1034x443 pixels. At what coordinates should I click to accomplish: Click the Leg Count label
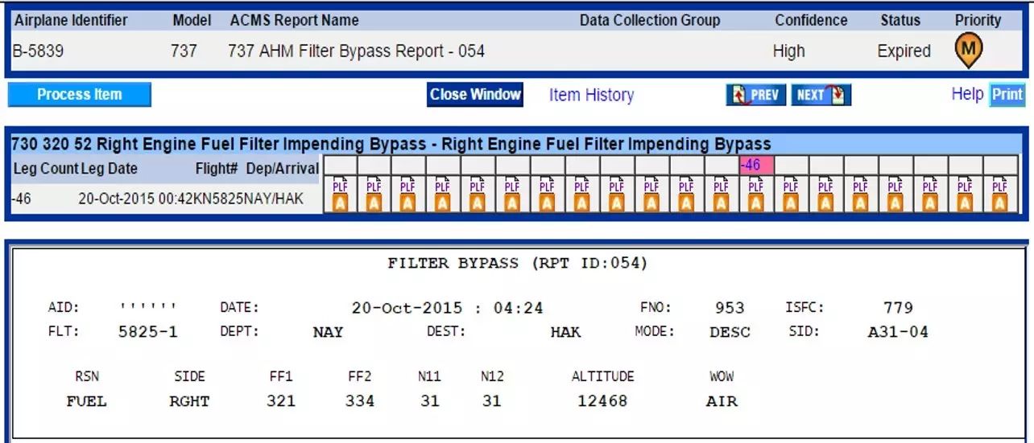point(46,169)
